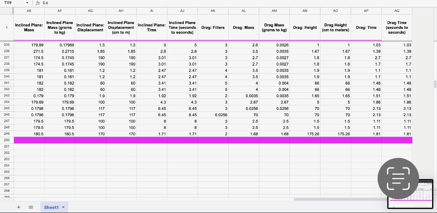Click 'Inclined Plane Displacement (cm to m)' header
This screenshot has width=437, height=213.
pos(121,28)
